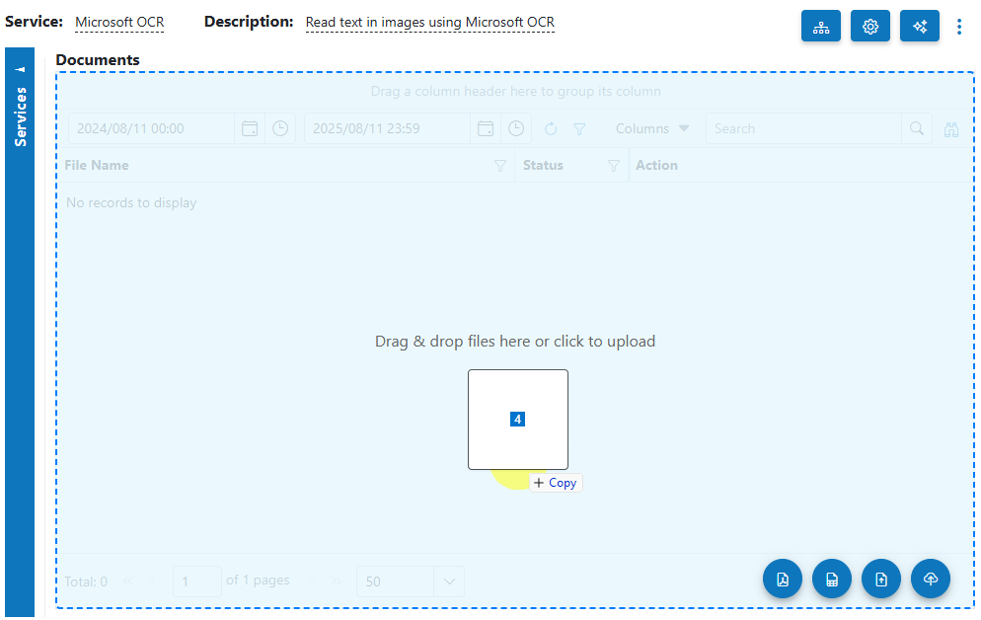Viewport: 981px width, 620px height.
Task: Click the Search input box
Action: (x=803, y=129)
